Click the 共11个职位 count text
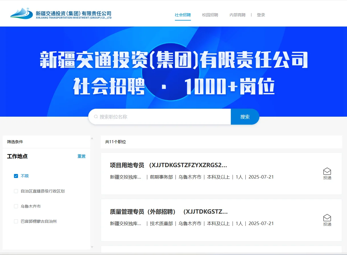Image resolution: width=347 pixels, height=255 pixels. click(x=116, y=142)
